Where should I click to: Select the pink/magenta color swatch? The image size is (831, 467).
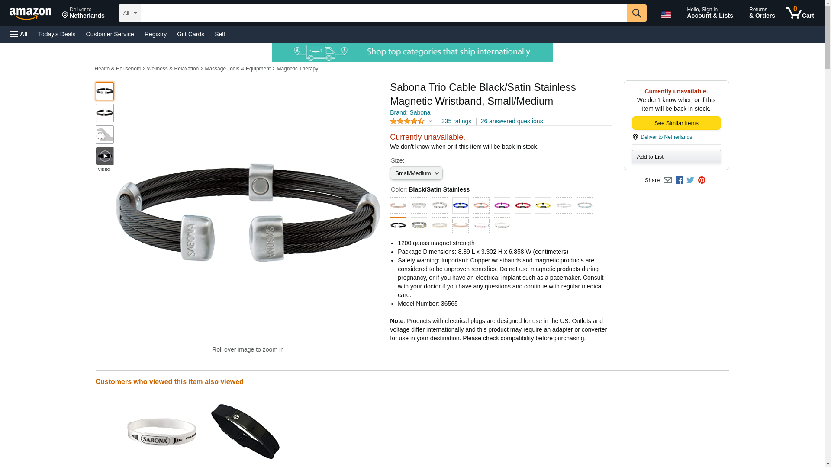point(502,205)
